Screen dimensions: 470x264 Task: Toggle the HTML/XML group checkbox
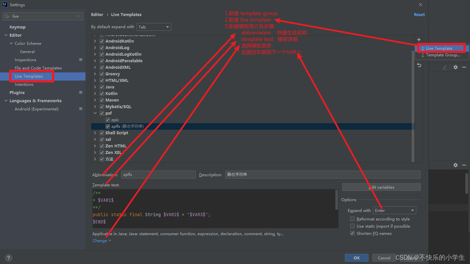[x=102, y=81]
